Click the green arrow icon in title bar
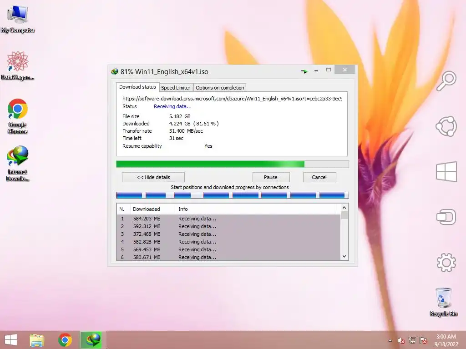466x349 pixels. click(x=304, y=71)
